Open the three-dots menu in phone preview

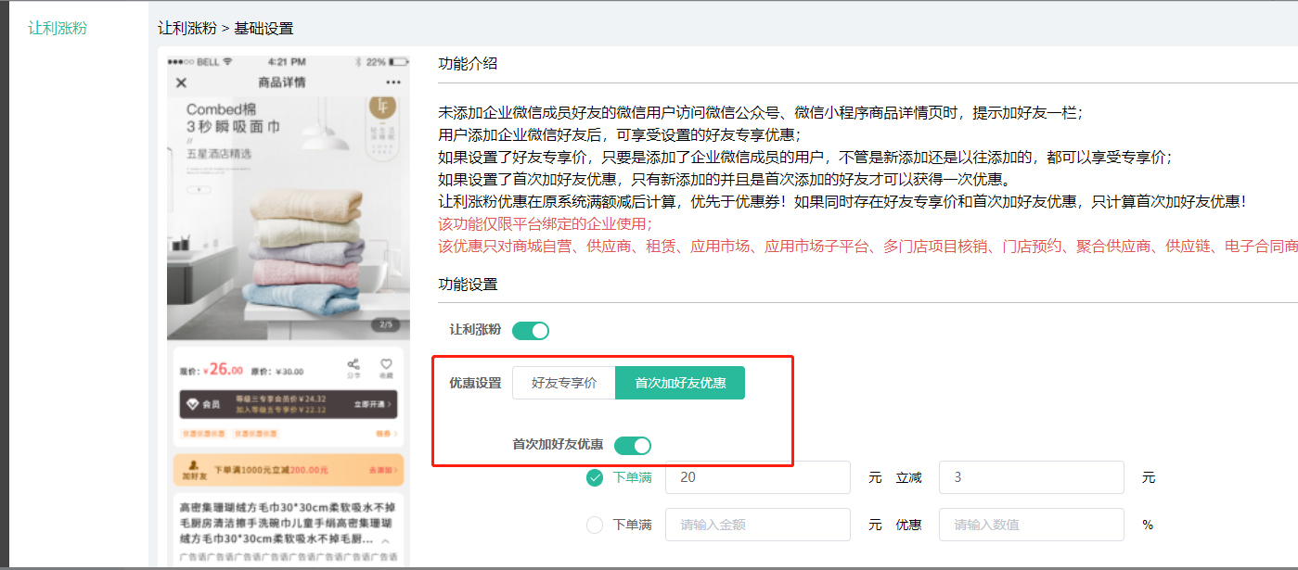point(393,82)
